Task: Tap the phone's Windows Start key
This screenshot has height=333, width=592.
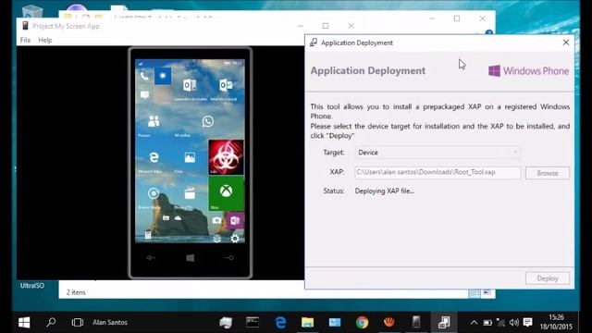Action: [x=190, y=258]
